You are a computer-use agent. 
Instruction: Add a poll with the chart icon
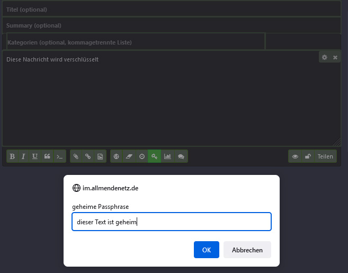click(x=167, y=156)
